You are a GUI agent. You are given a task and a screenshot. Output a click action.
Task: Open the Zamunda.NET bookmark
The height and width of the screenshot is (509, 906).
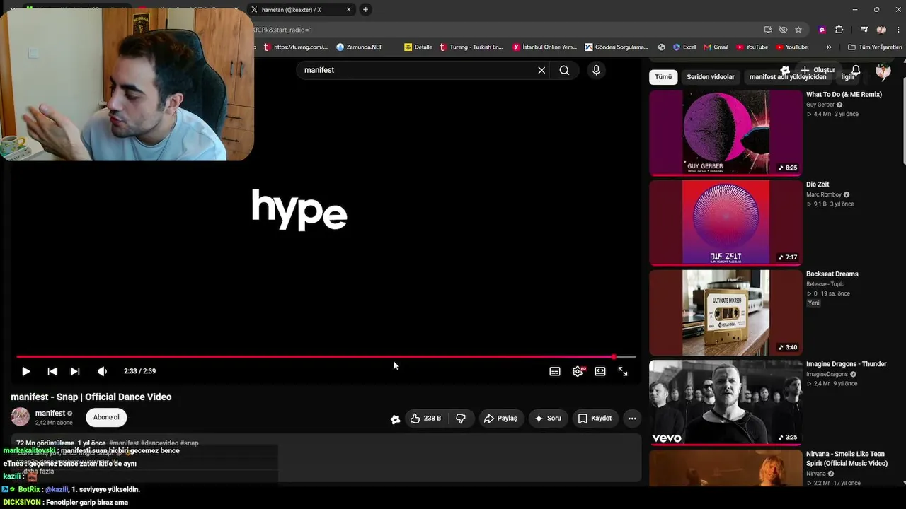[359, 47]
